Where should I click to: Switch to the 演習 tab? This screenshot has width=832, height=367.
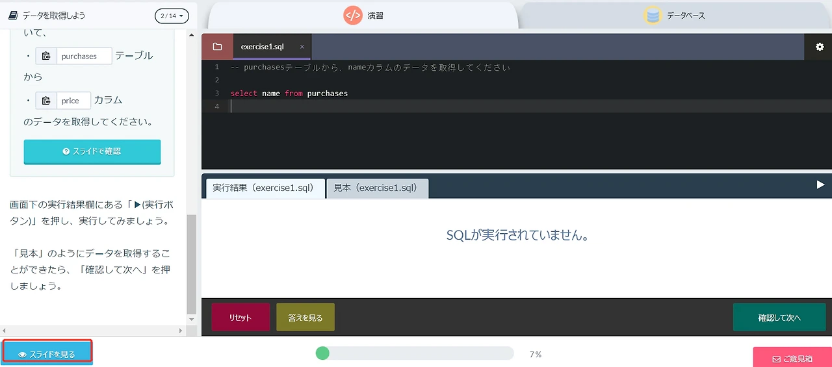(x=363, y=16)
